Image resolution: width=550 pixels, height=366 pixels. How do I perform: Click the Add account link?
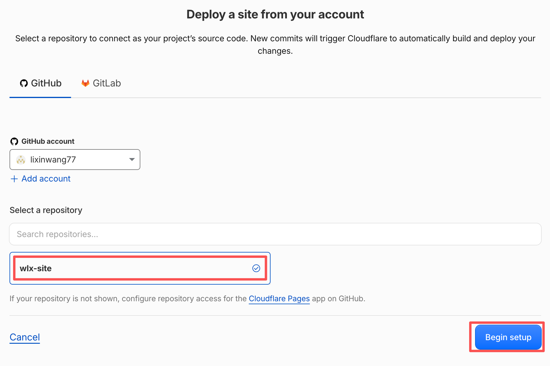pyautogui.click(x=40, y=179)
